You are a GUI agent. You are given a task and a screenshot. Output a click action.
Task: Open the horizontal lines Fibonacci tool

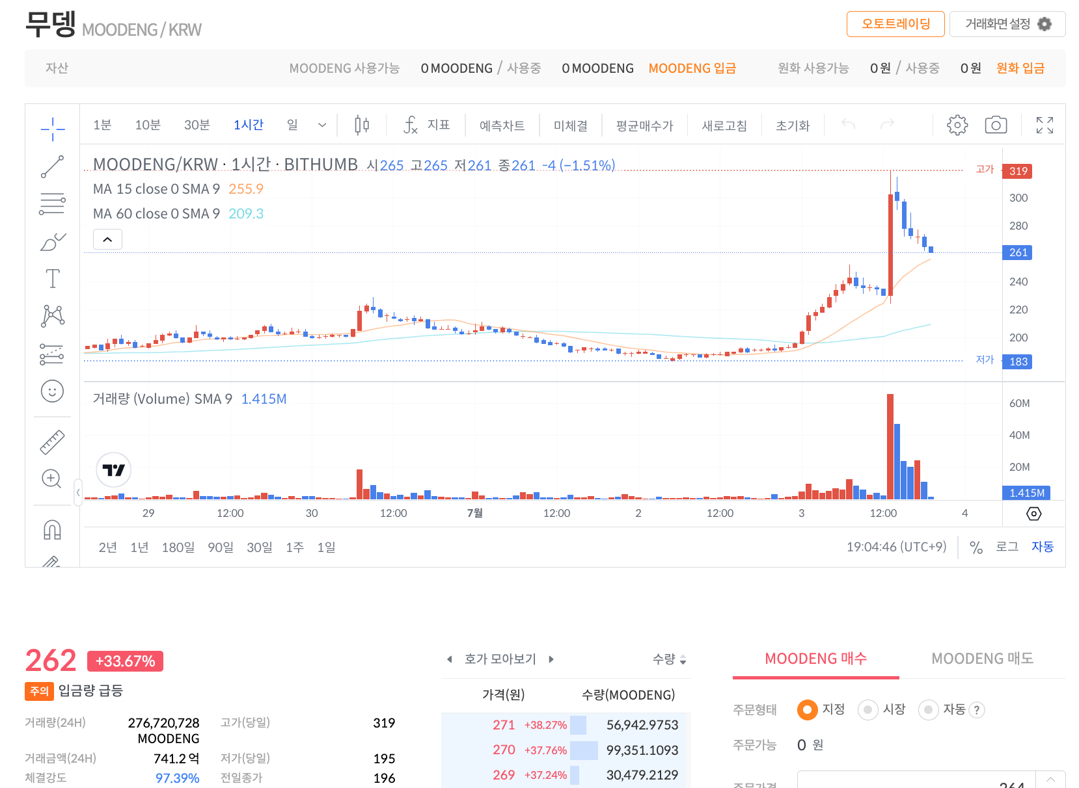(x=52, y=204)
